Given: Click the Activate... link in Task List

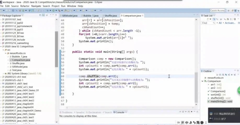Looking at the screenshot, I should 230,23.
